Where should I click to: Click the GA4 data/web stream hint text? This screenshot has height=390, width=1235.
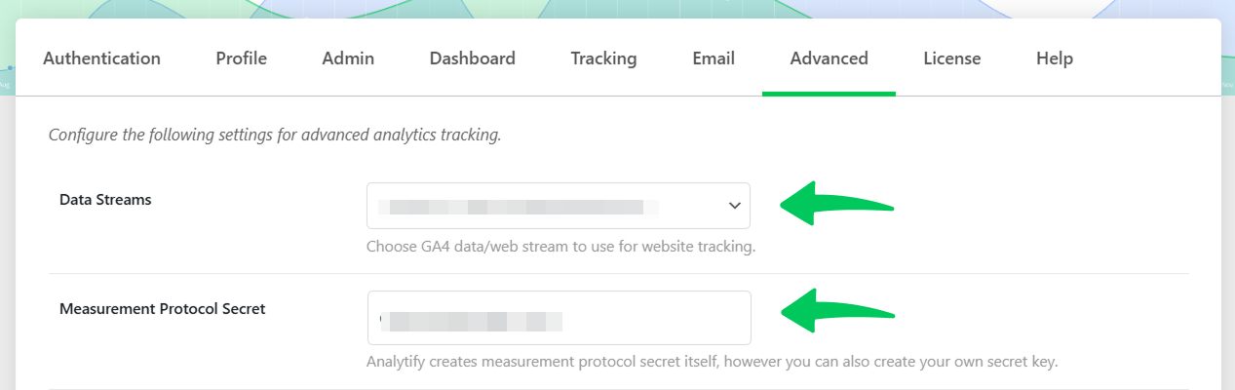click(x=561, y=247)
